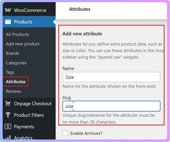Open the WooCommerce menu
This screenshot has width=170, height=142.
click(30, 10)
